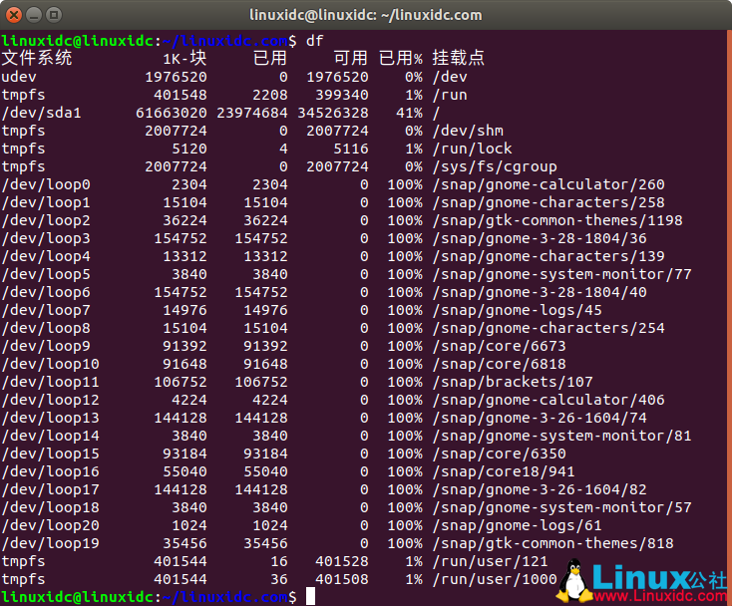This screenshot has width=732, height=606.
Task: Close the terminal window
Action: [x=14, y=15]
